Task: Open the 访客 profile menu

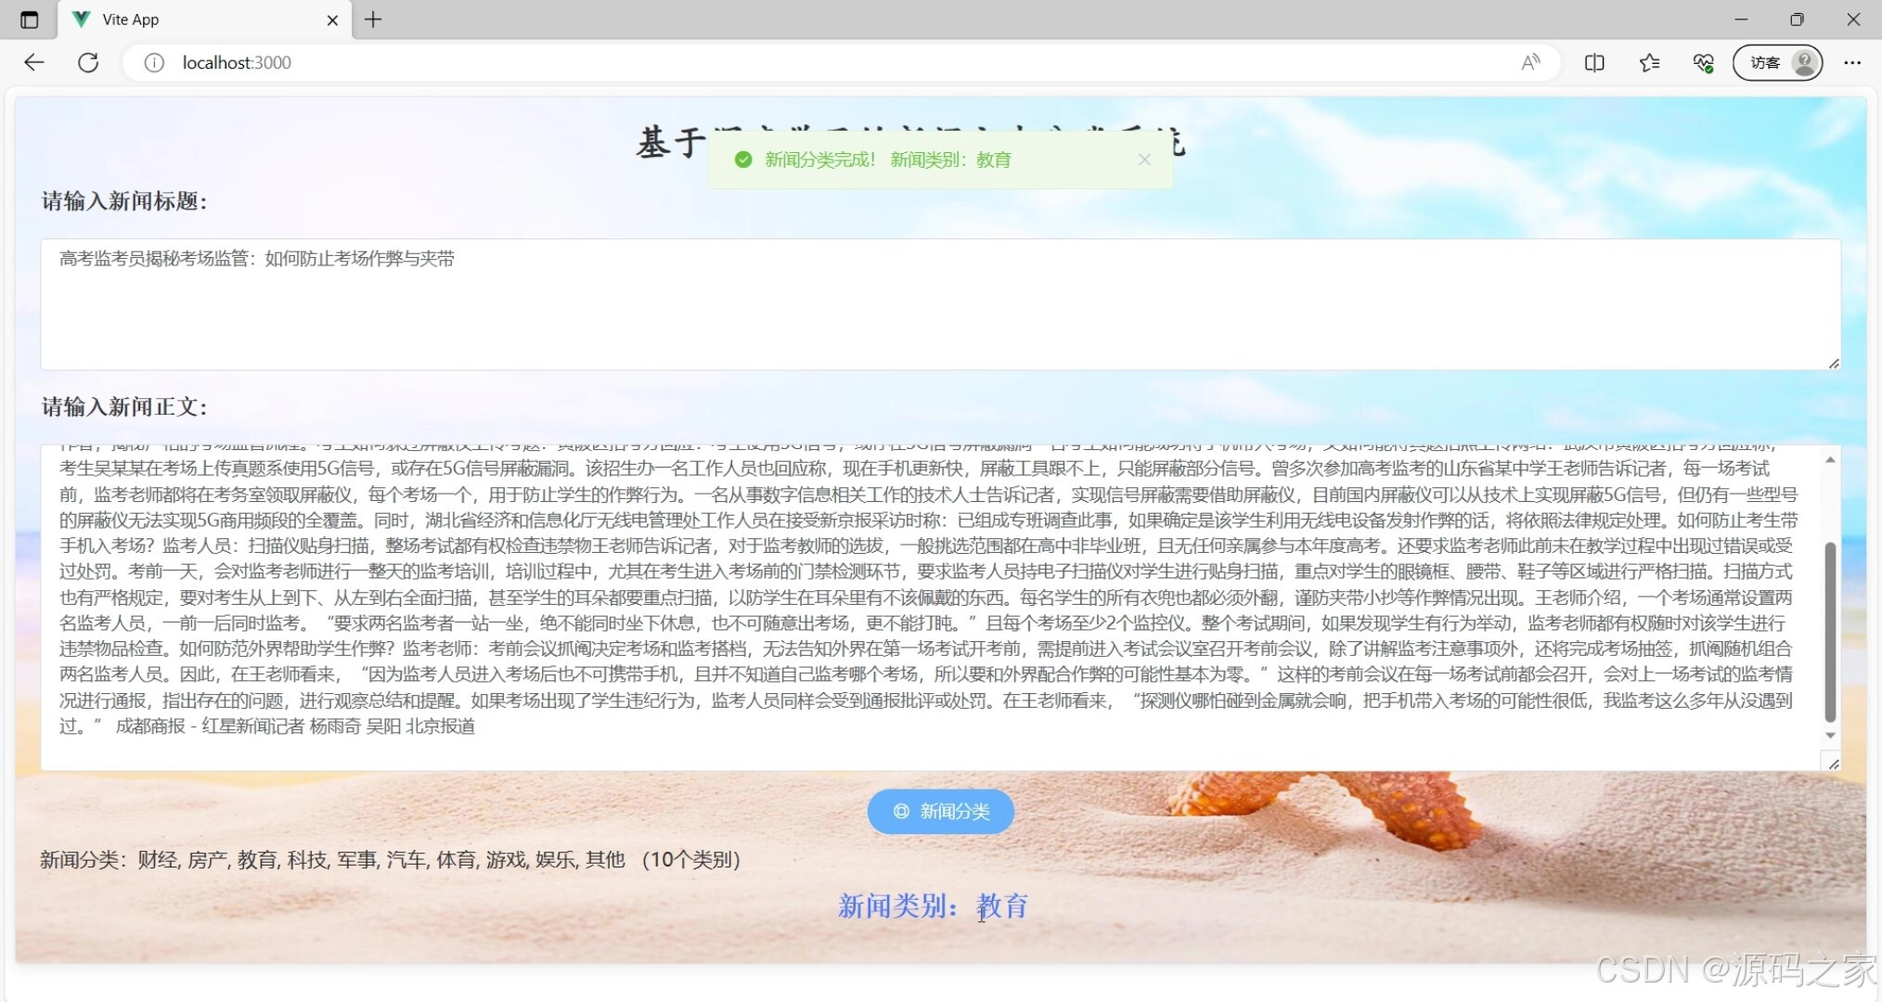Action: [x=1776, y=62]
